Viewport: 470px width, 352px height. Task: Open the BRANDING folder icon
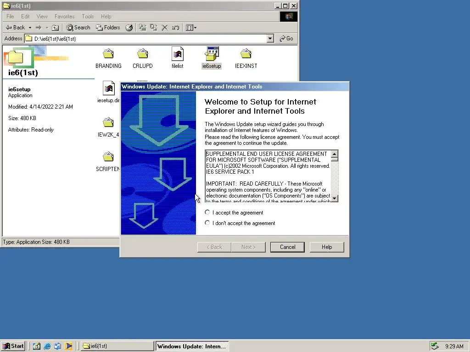tap(108, 54)
